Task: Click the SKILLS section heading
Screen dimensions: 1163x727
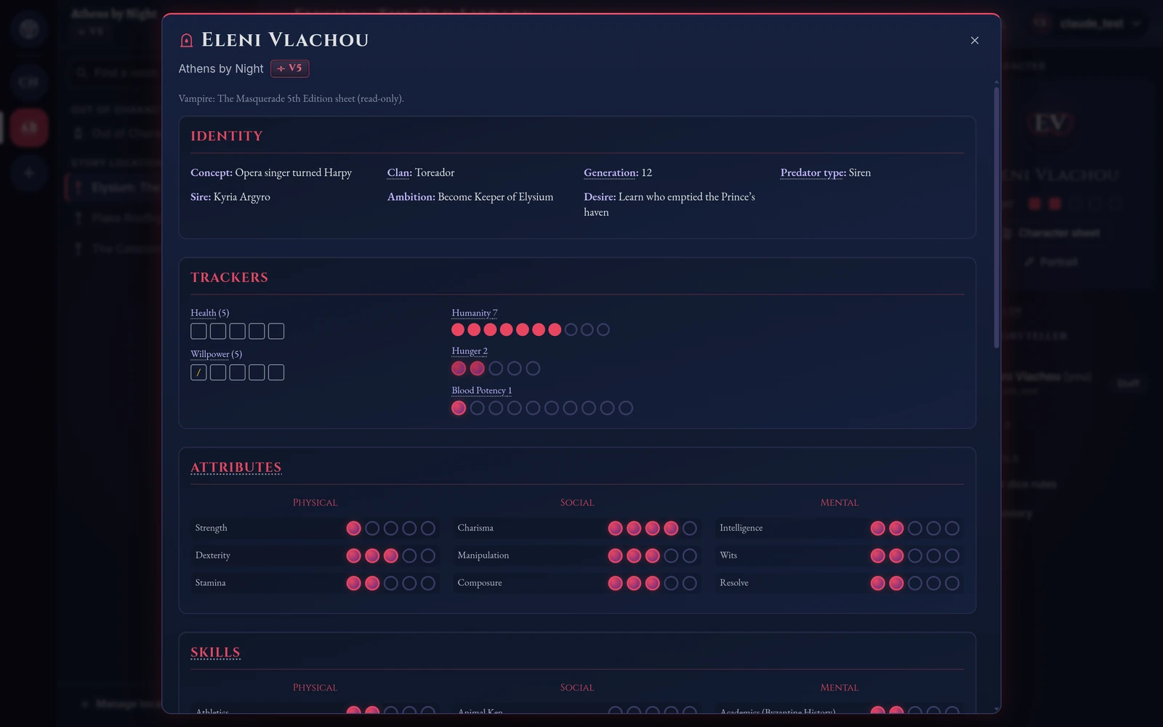Action: (215, 652)
